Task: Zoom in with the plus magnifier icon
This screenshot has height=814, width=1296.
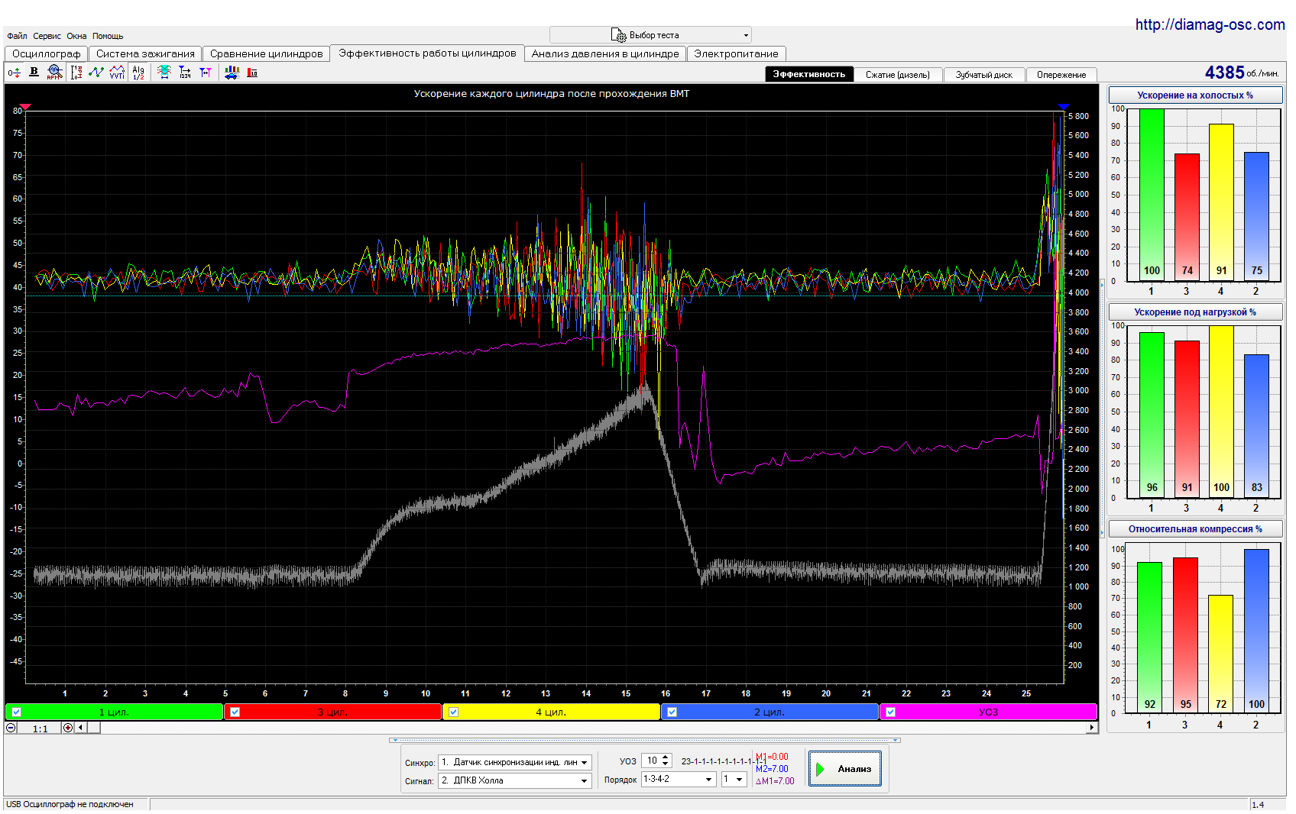Action: pyautogui.click(x=68, y=728)
